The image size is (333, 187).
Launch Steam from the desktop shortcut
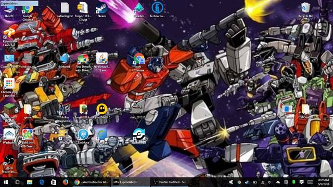(x=102, y=10)
